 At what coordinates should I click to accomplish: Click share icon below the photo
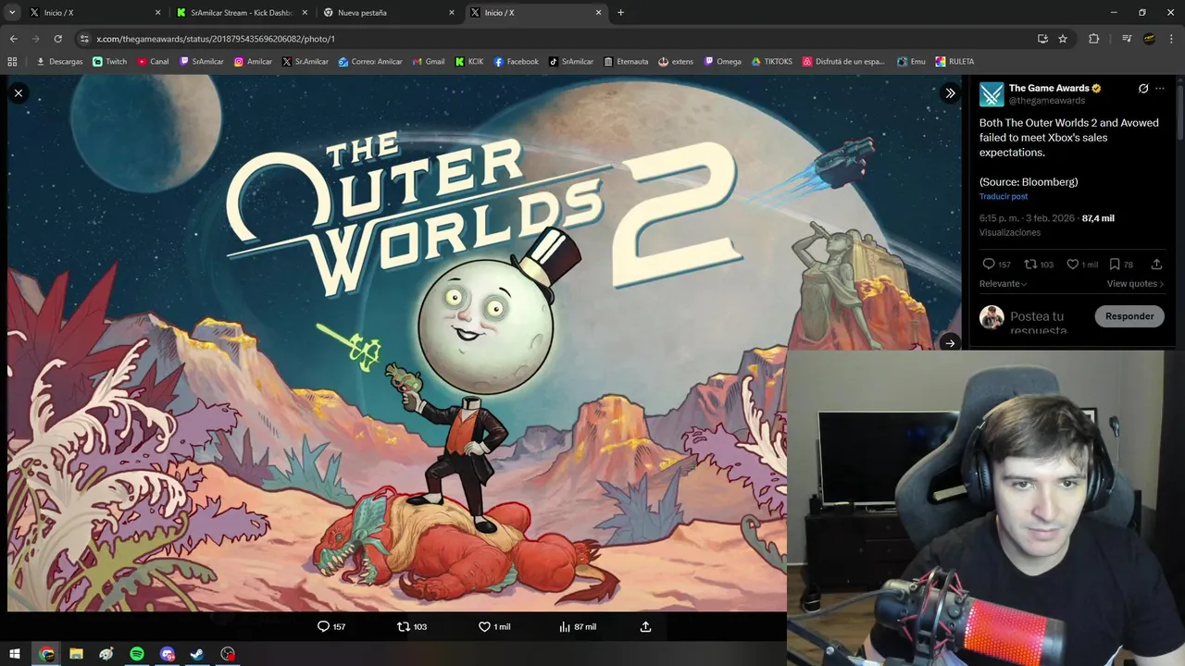pos(645,626)
